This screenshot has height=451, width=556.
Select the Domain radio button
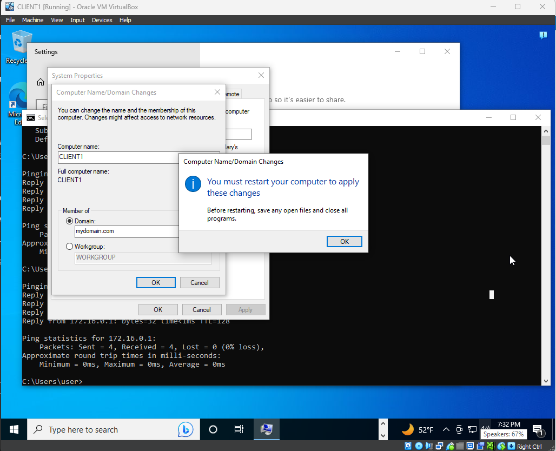tap(69, 221)
